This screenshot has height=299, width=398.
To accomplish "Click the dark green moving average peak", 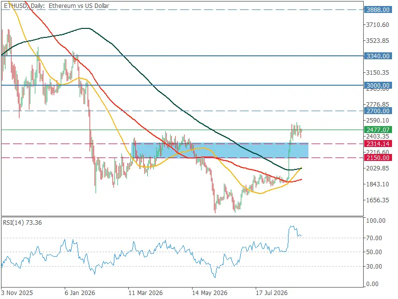I will click(85, 28).
